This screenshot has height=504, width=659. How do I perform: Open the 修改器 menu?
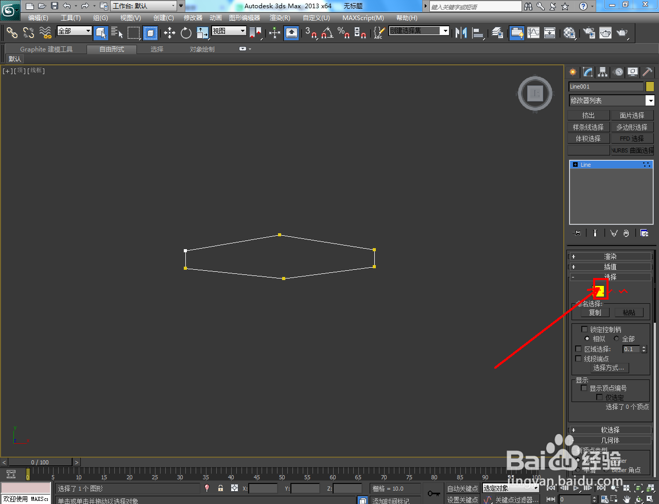coord(193,18)
